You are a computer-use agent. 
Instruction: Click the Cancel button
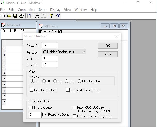[108, 54]
